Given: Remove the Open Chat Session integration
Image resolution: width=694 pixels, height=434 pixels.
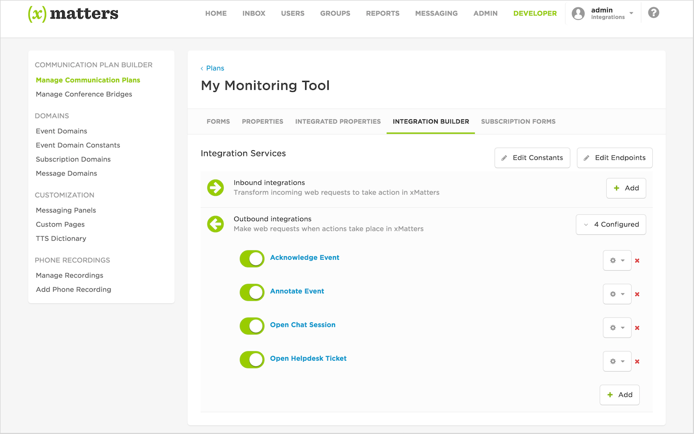Looking at the screenshot, I should point(637,328).
